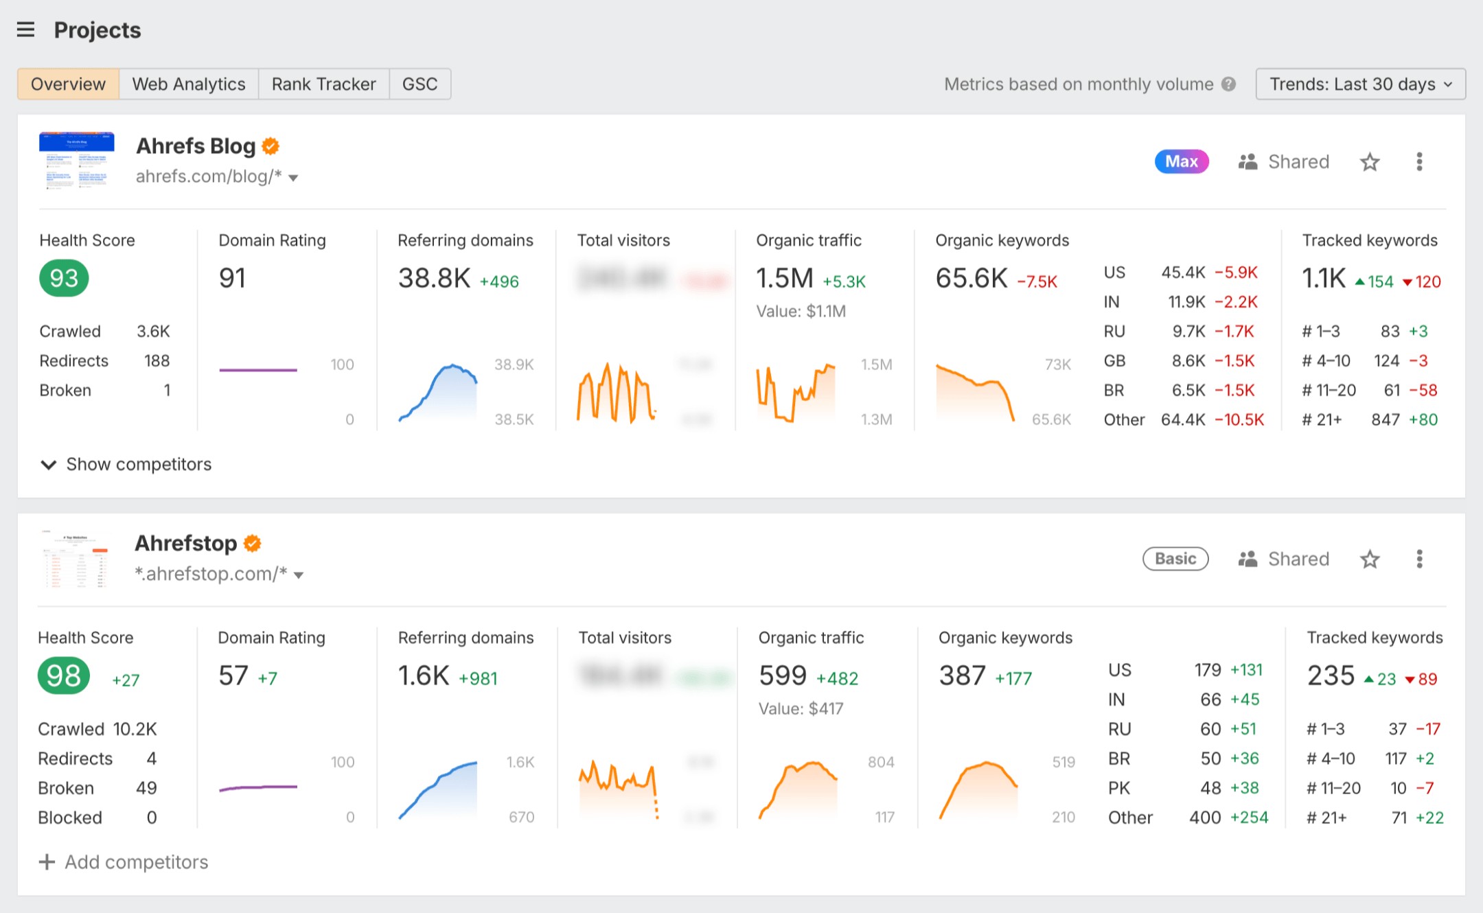
Task: Click the help icon beside monthly volume text
Action: click(1229, 84)
